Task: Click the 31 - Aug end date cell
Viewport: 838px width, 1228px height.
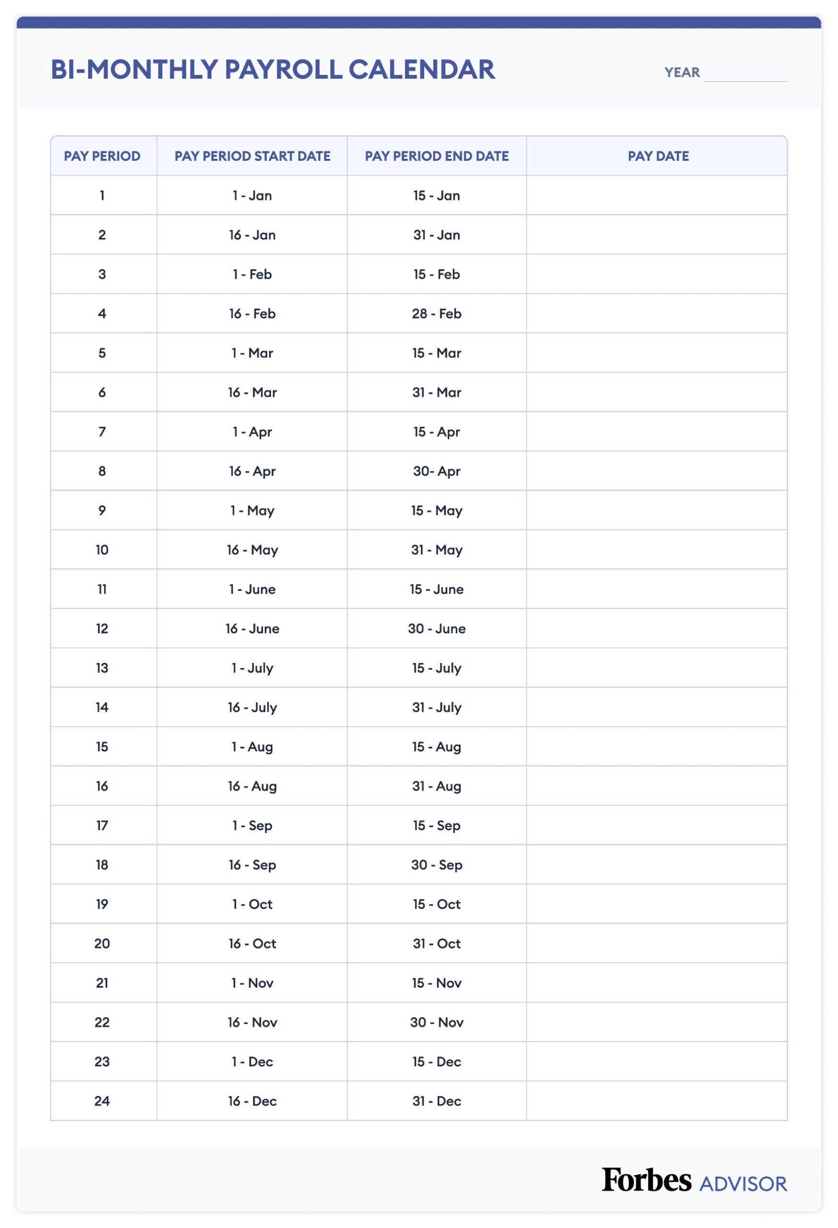Action: point(437,786)
